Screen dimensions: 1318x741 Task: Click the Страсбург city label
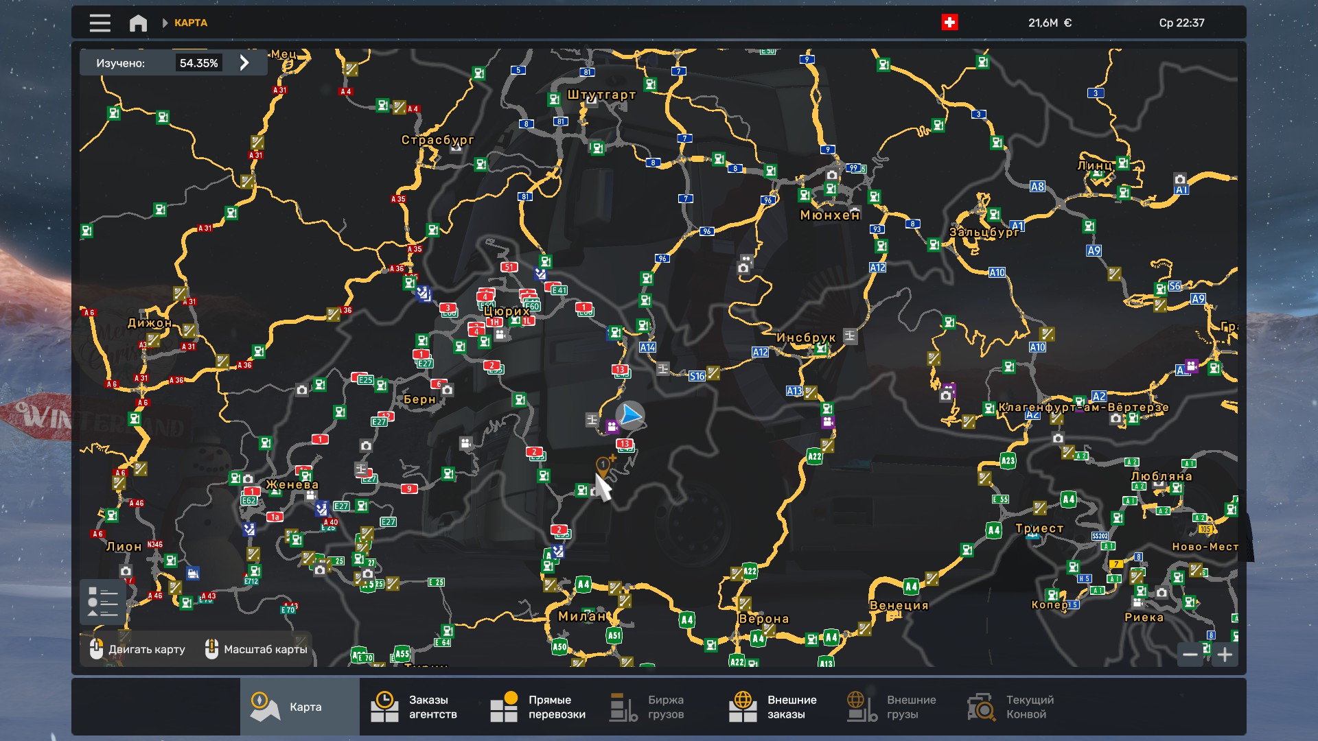[x=438, y=140]
